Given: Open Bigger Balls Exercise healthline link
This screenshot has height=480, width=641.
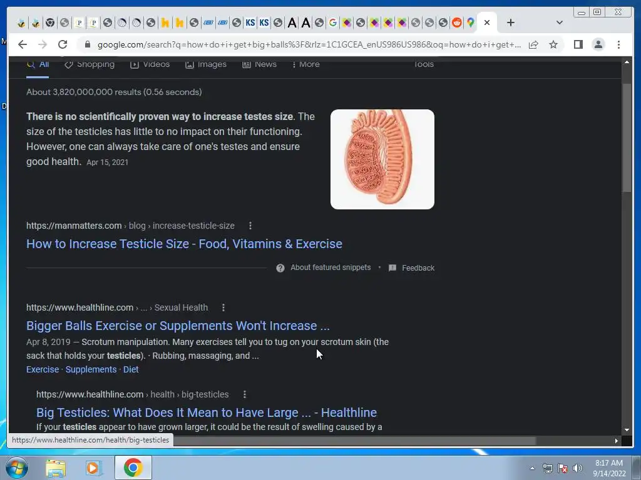Looking at the screenshot, I should coord(178,326).
